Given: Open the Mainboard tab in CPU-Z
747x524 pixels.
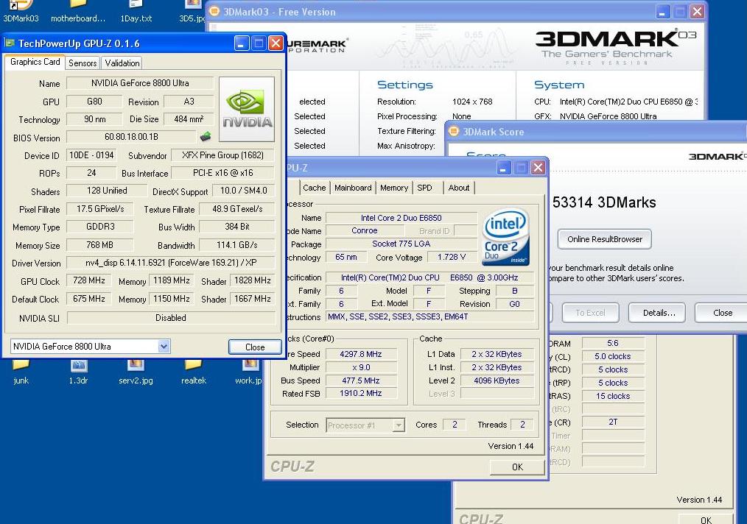Looking at the screenshot, I should [x=353, y=188].
